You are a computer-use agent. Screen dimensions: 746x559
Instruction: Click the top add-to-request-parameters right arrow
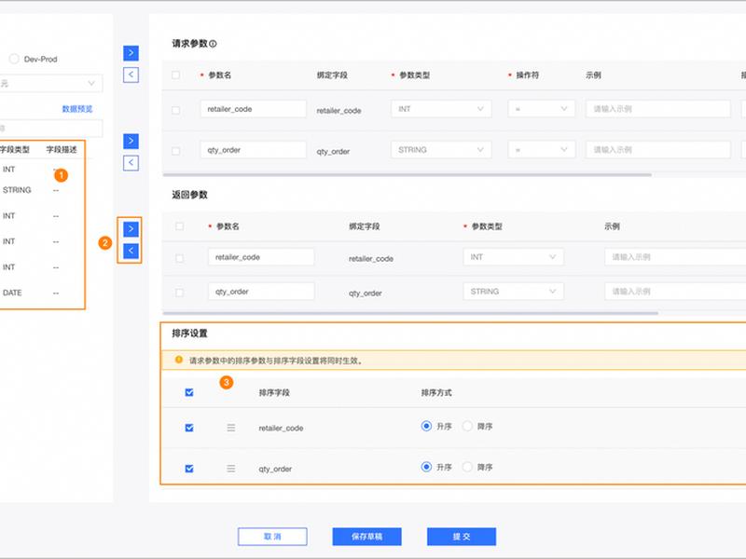131,53
